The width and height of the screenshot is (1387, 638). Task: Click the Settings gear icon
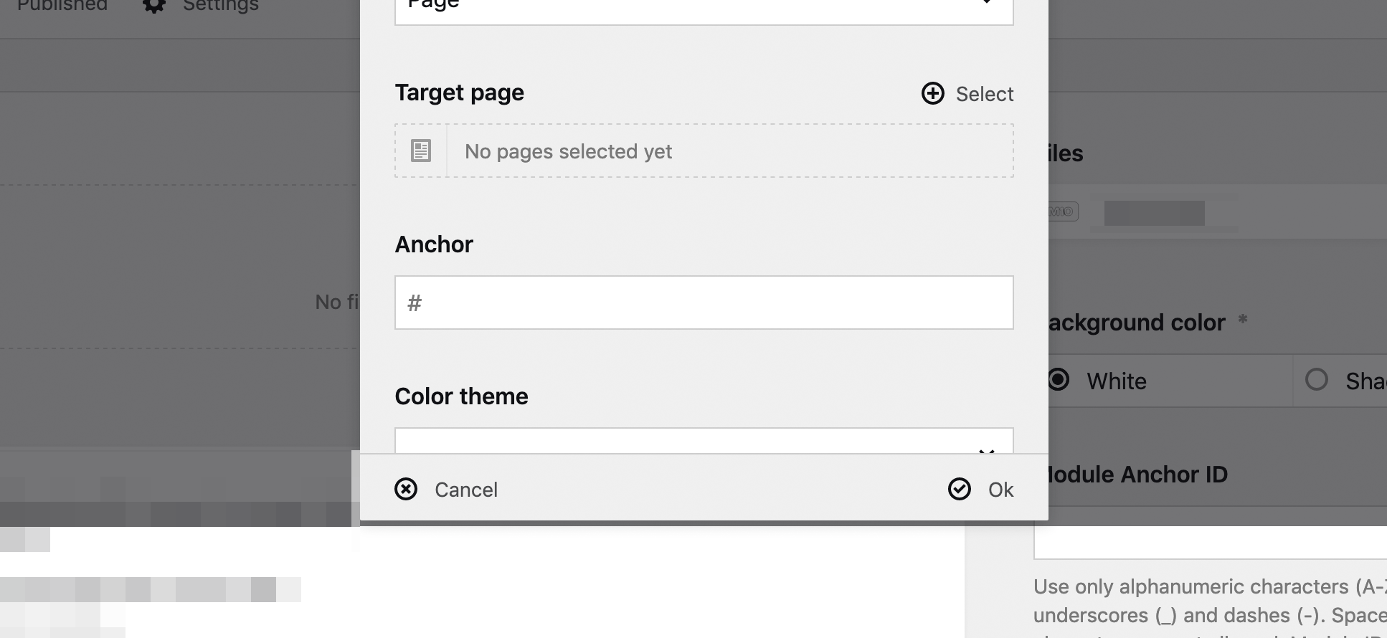tap(153, 6)
